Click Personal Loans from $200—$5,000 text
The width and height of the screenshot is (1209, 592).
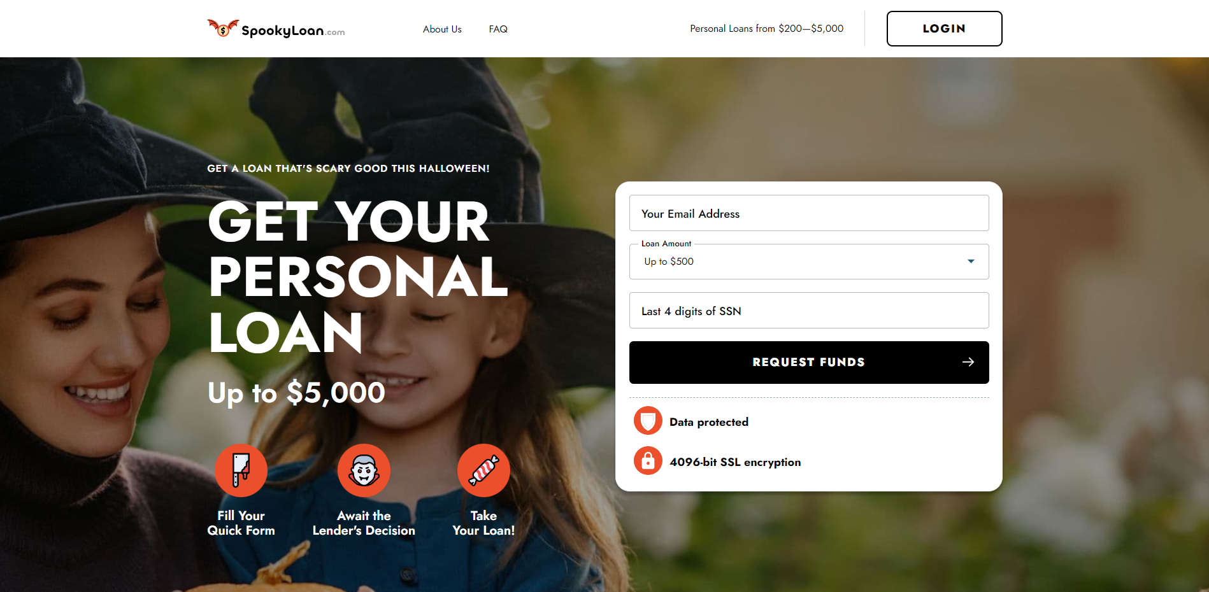click(766, 29)
